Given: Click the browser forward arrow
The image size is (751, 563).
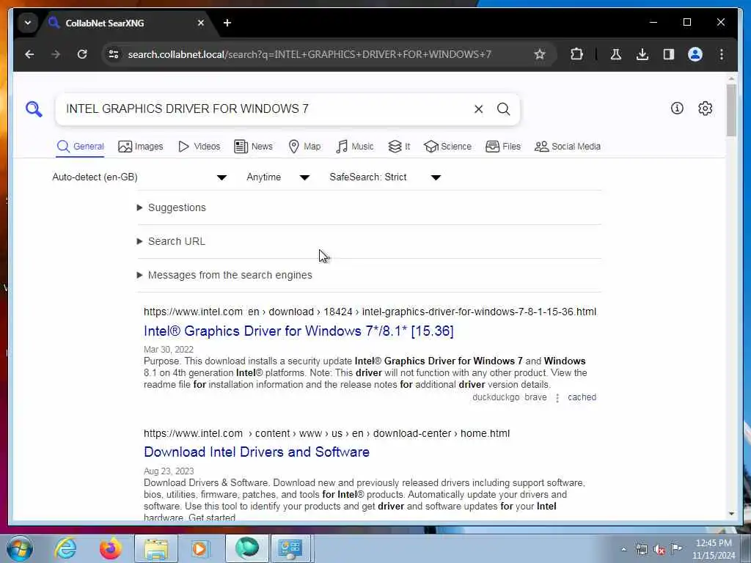Looking at the screenshot, I should (56, 54).
